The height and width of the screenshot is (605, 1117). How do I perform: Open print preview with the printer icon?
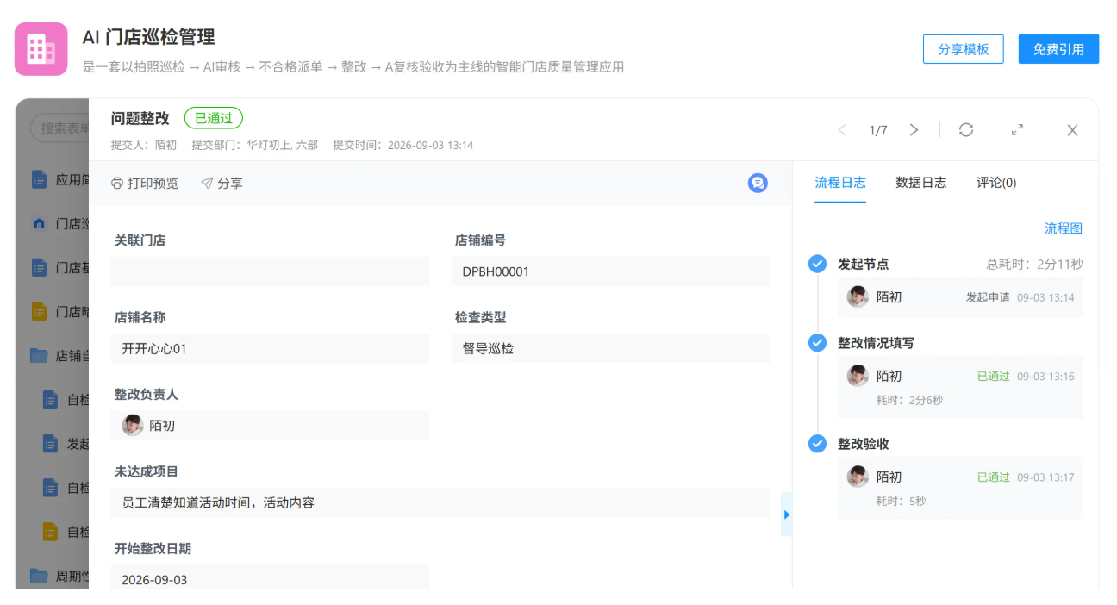[x=117, y=184]
